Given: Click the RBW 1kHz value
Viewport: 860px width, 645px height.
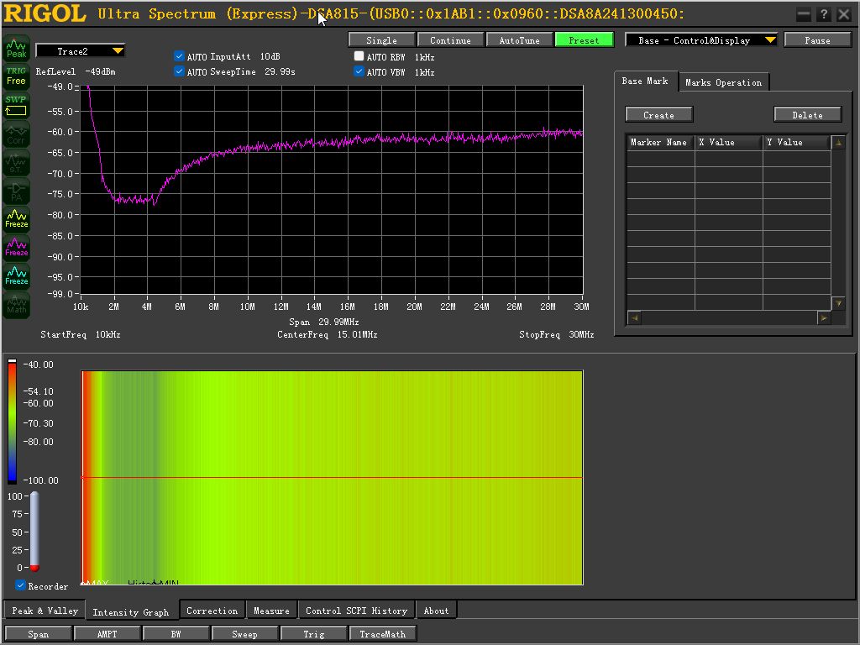Looking at the screenshot, I should point(424,57).
